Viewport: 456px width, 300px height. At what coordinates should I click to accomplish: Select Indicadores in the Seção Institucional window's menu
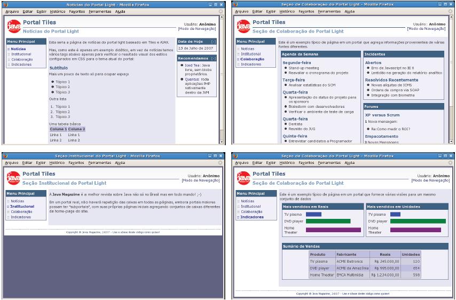coord(22,217)
